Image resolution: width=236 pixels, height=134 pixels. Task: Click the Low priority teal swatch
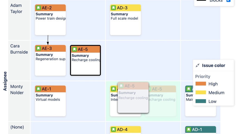point(201,101)
